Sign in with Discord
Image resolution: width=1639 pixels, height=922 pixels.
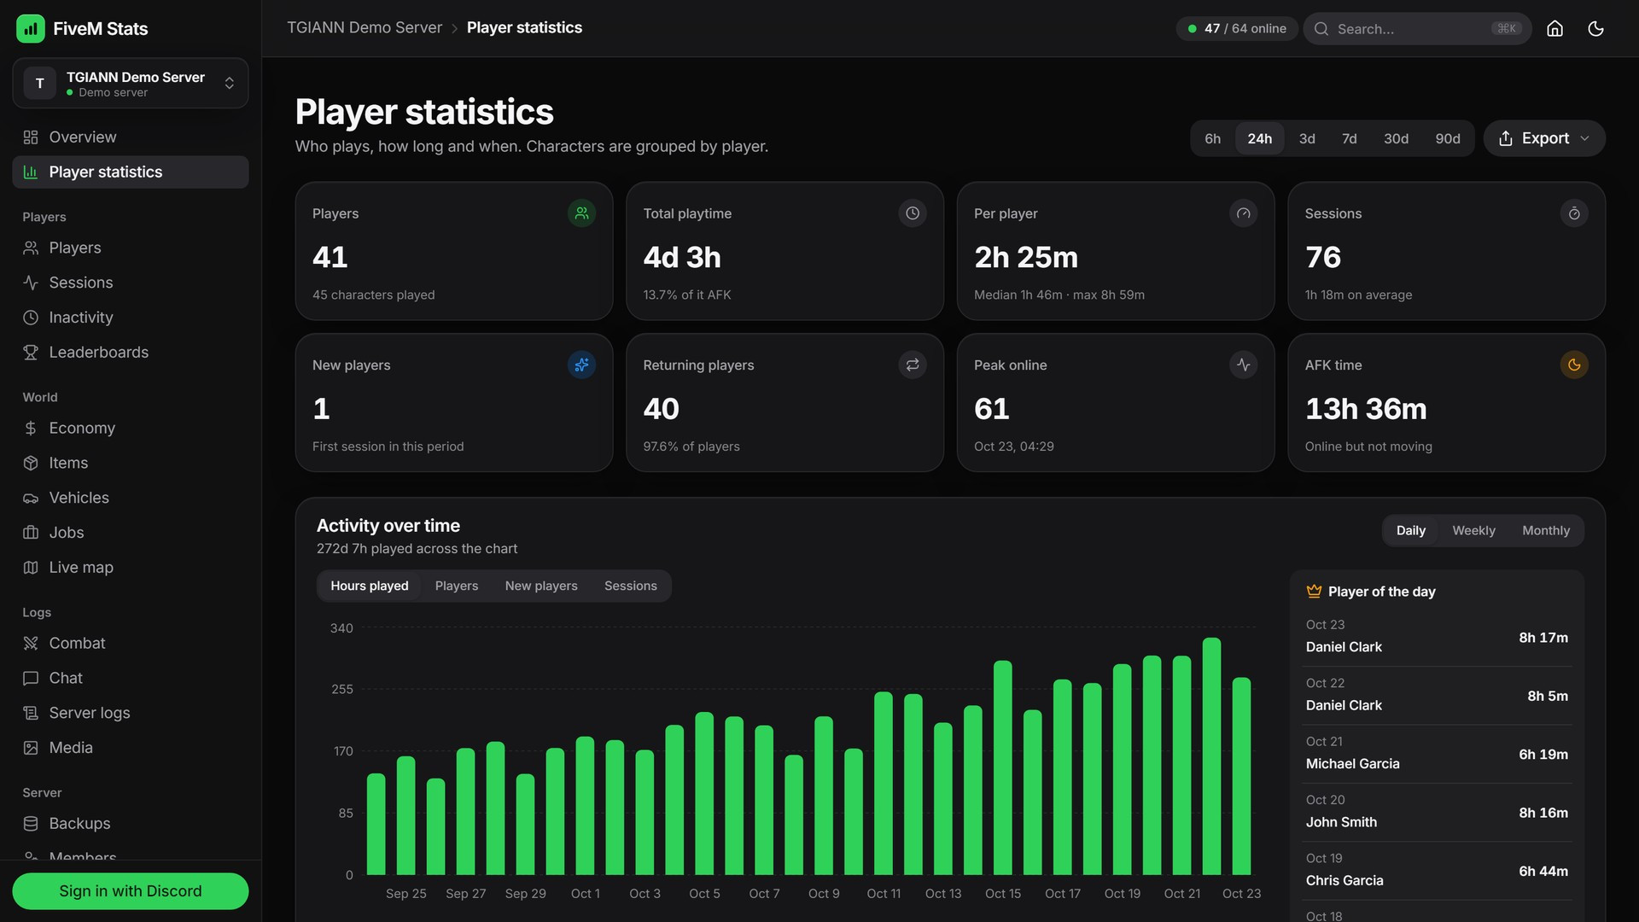(x=131, y=890)
